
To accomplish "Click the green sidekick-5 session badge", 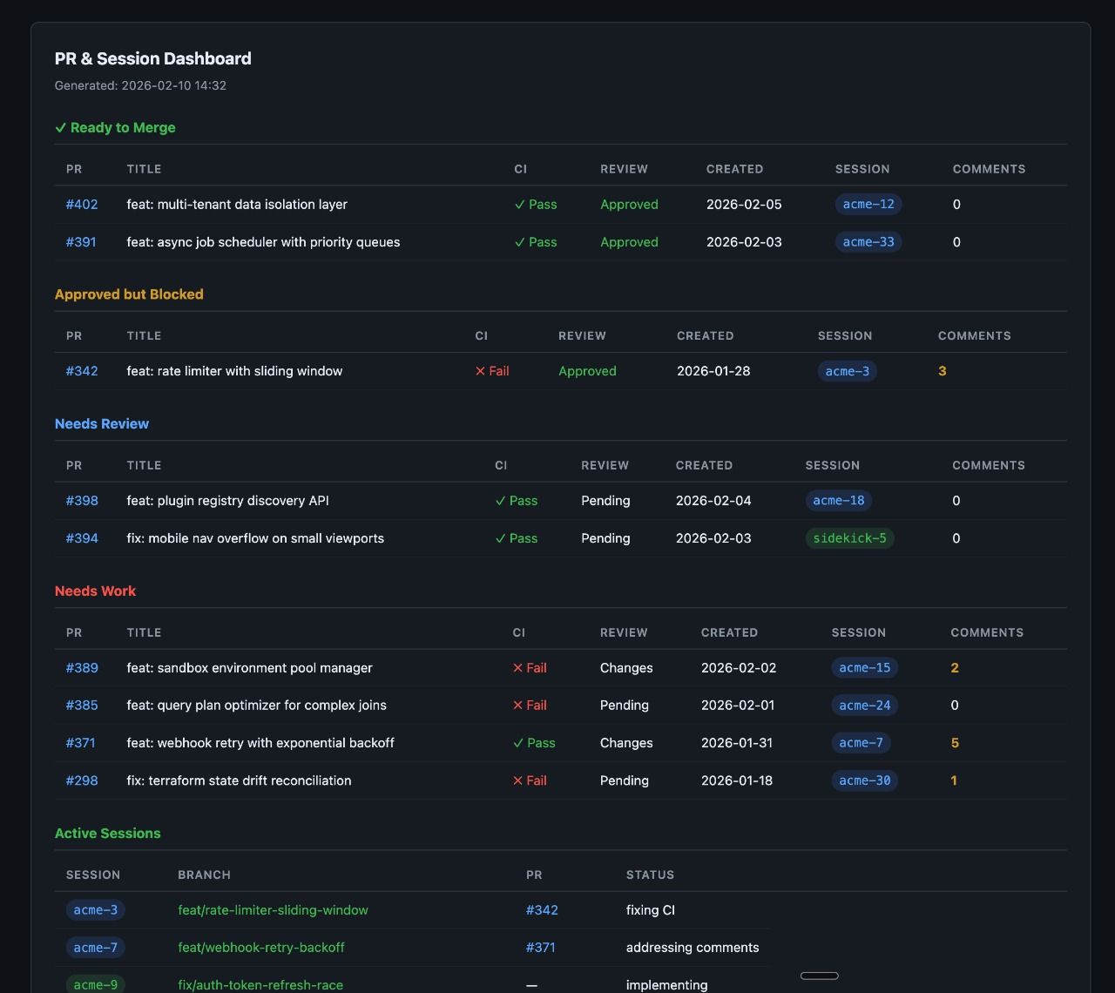I will [849, 538].
